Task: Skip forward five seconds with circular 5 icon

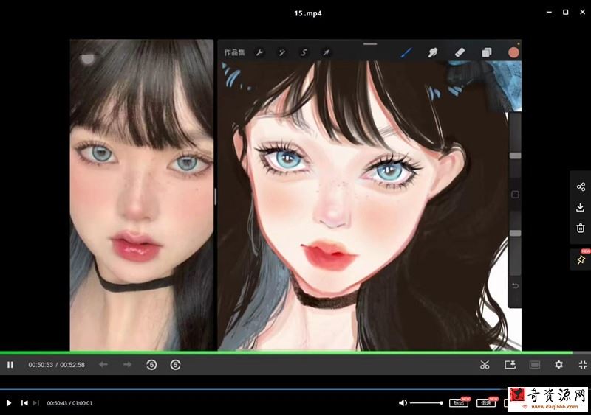Action: 175,365
